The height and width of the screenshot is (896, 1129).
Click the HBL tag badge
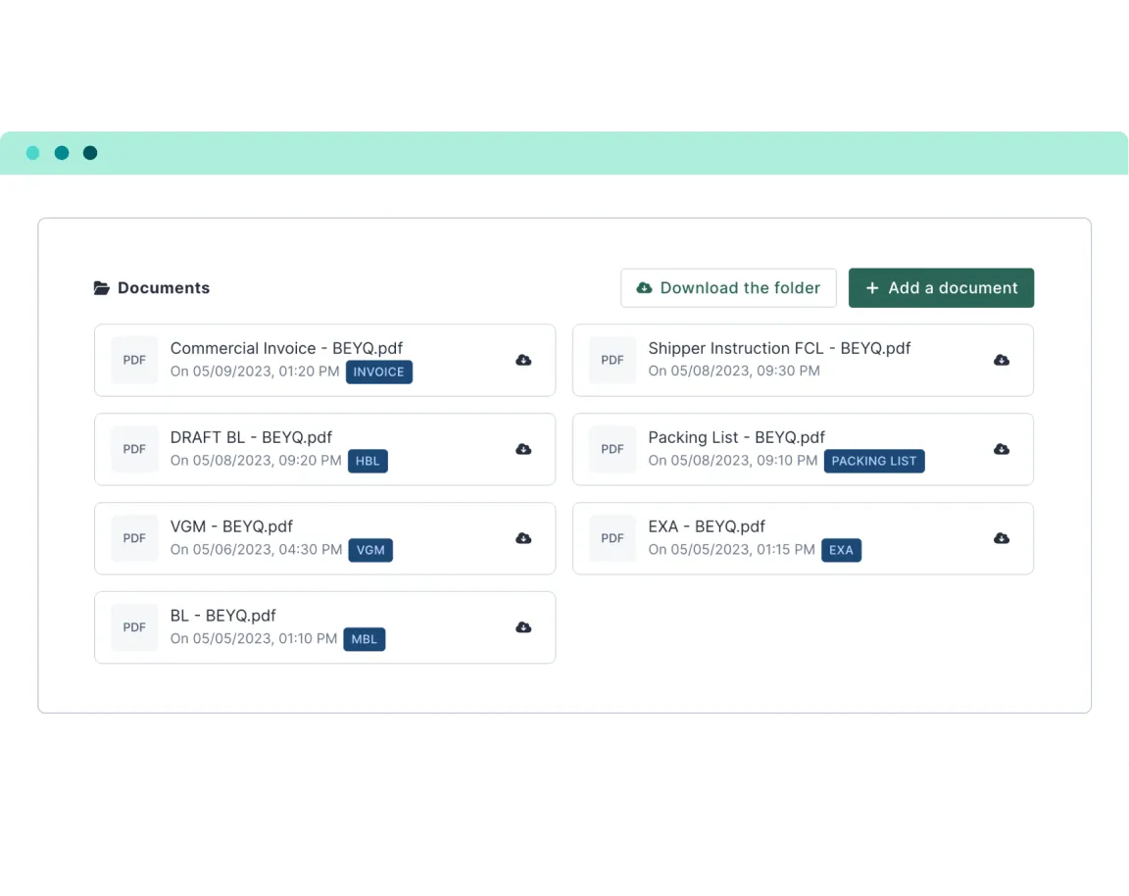[368, 461]
